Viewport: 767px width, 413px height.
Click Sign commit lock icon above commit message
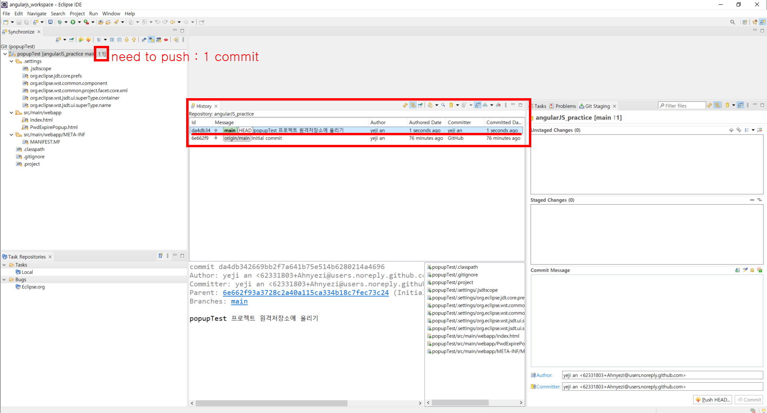tap(752, 270)
